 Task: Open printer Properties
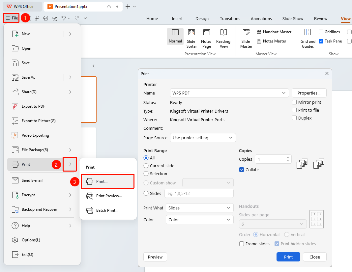[309, 93]
